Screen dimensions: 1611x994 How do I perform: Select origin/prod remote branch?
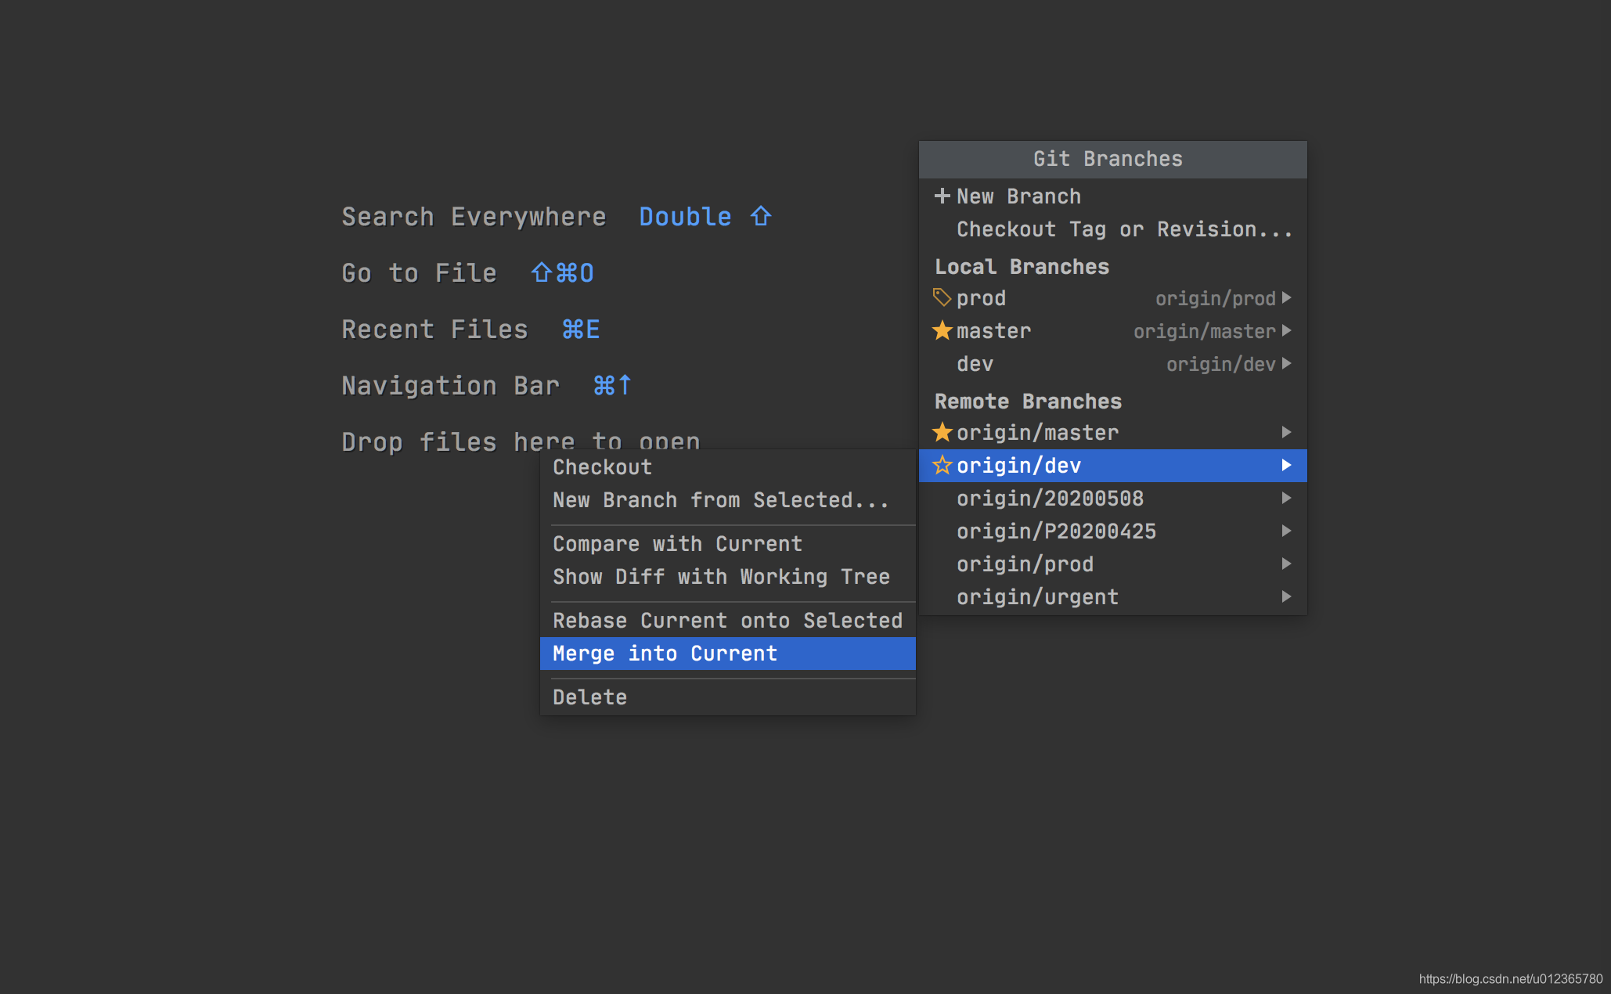pos(1025,564)
